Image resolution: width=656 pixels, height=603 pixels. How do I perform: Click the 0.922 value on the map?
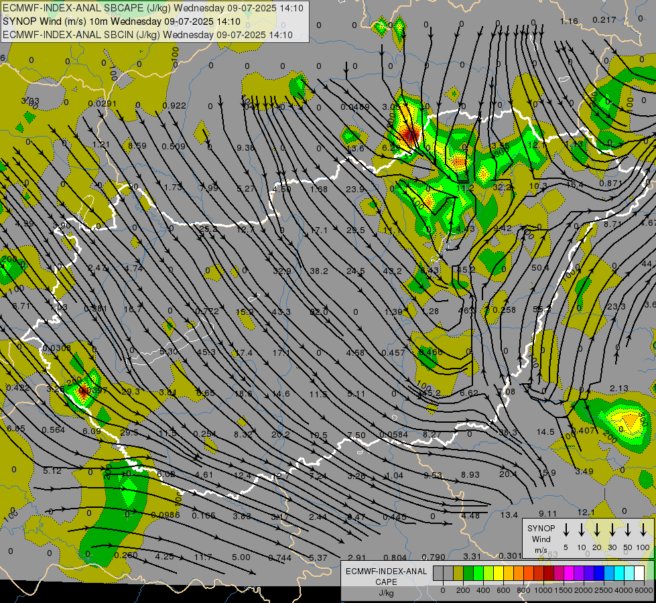(x=174, y=105)
